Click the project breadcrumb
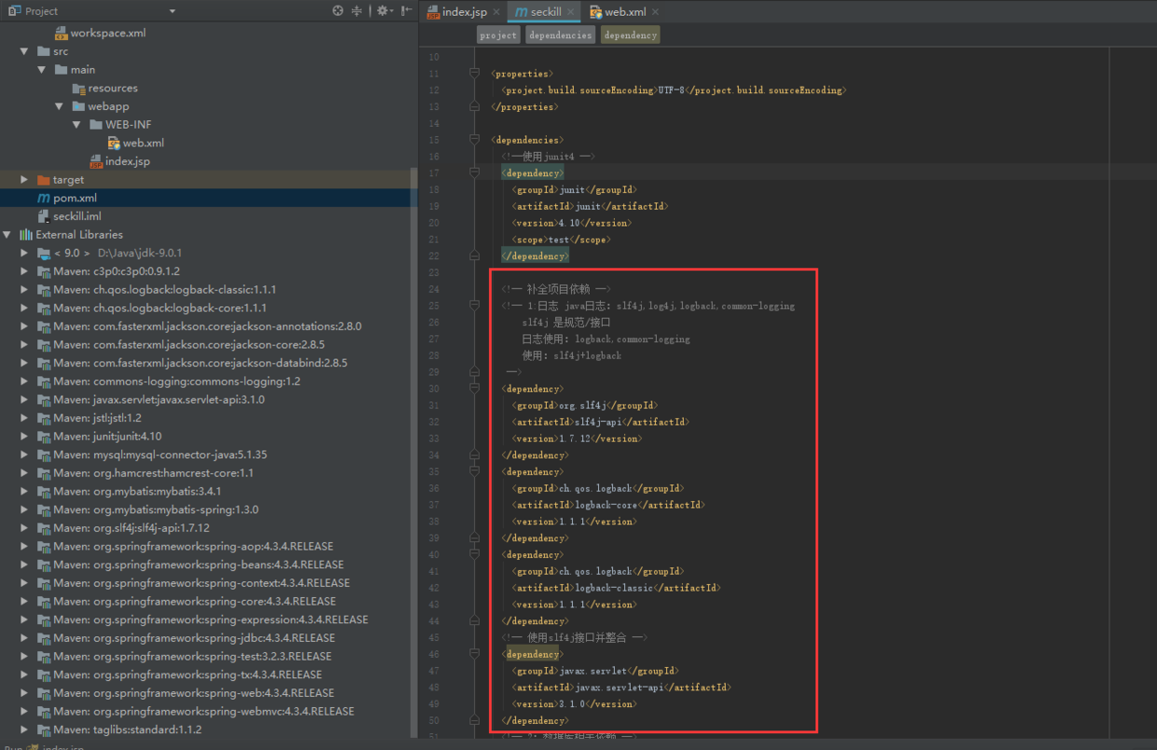The height and width of the screenshot is (750, 1157). click(498, 35)
